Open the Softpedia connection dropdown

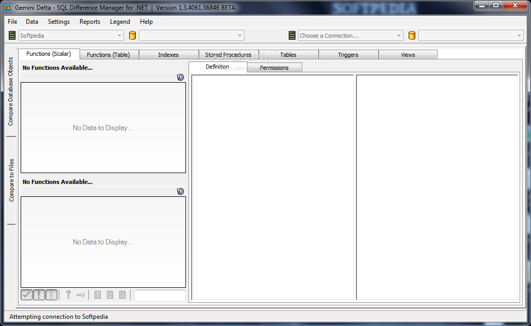pyautogui.click(x=71, y=36)
